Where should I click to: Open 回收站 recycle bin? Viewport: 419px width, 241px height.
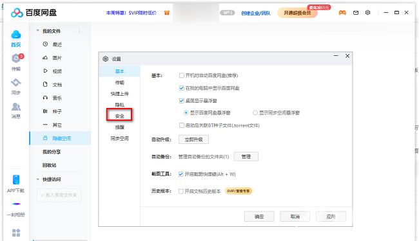50,165
